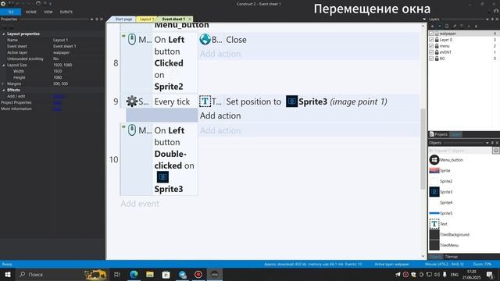This screenshot has height=281, width=500.
Task: Switch to the Projects panel tab
Action: (439, 134)
